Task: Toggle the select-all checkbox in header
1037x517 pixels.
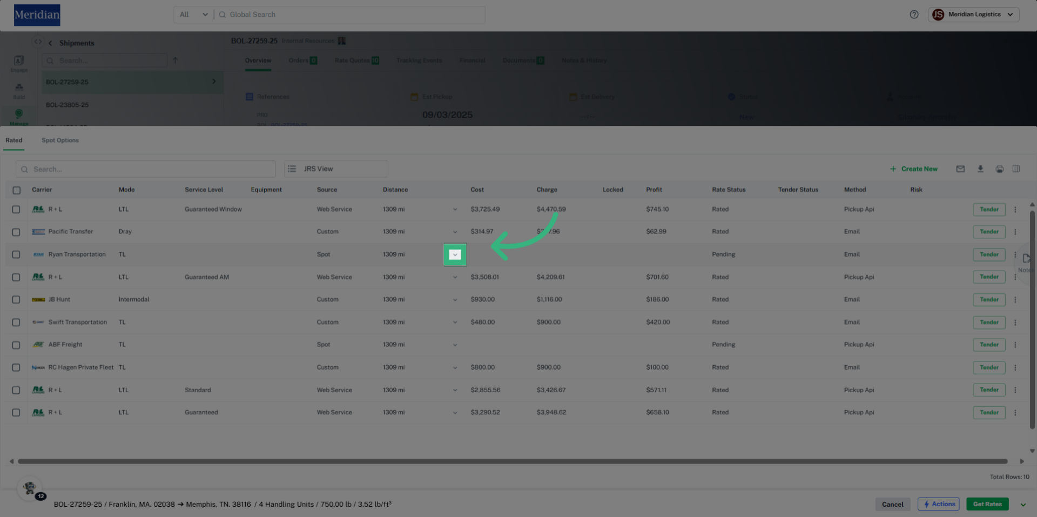Action: (17, 190)
